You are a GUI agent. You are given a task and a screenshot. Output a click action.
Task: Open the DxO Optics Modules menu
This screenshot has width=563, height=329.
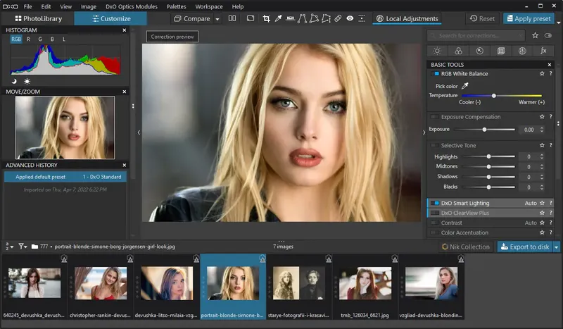[131, 6]
